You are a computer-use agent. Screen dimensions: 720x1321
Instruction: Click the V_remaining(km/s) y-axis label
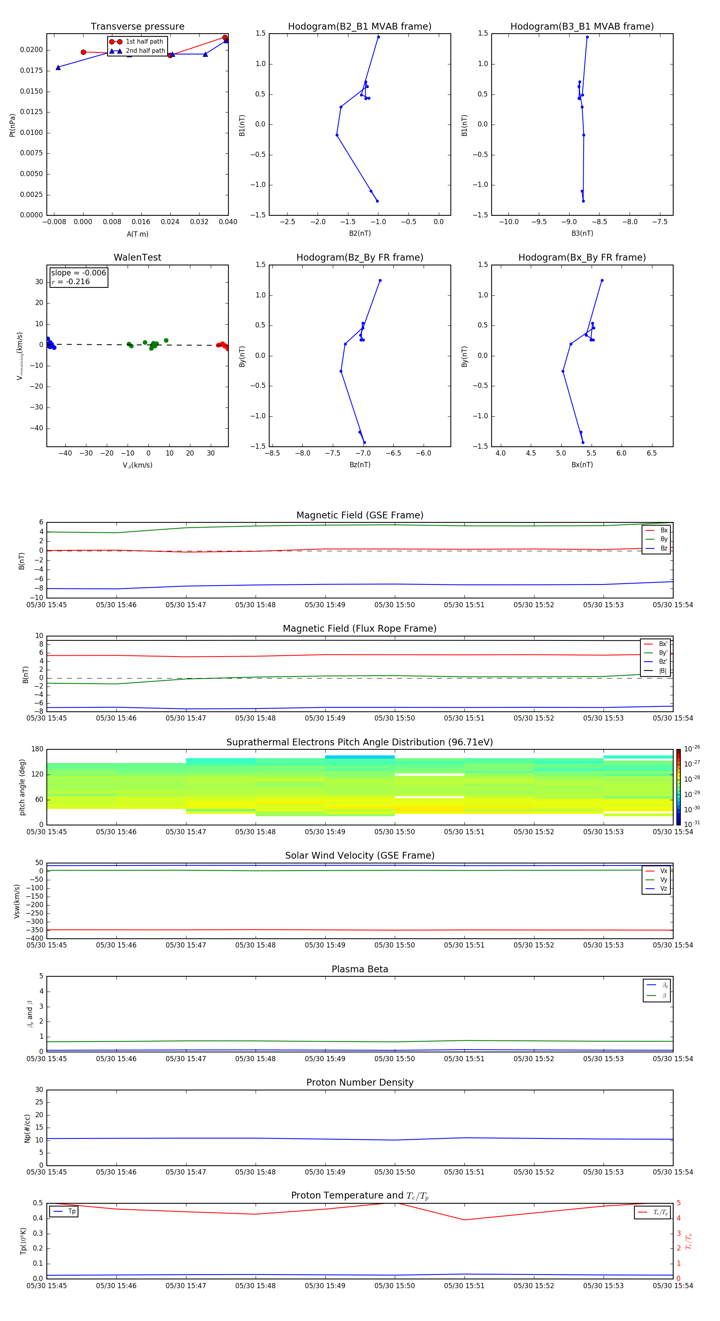click(20, 356)
